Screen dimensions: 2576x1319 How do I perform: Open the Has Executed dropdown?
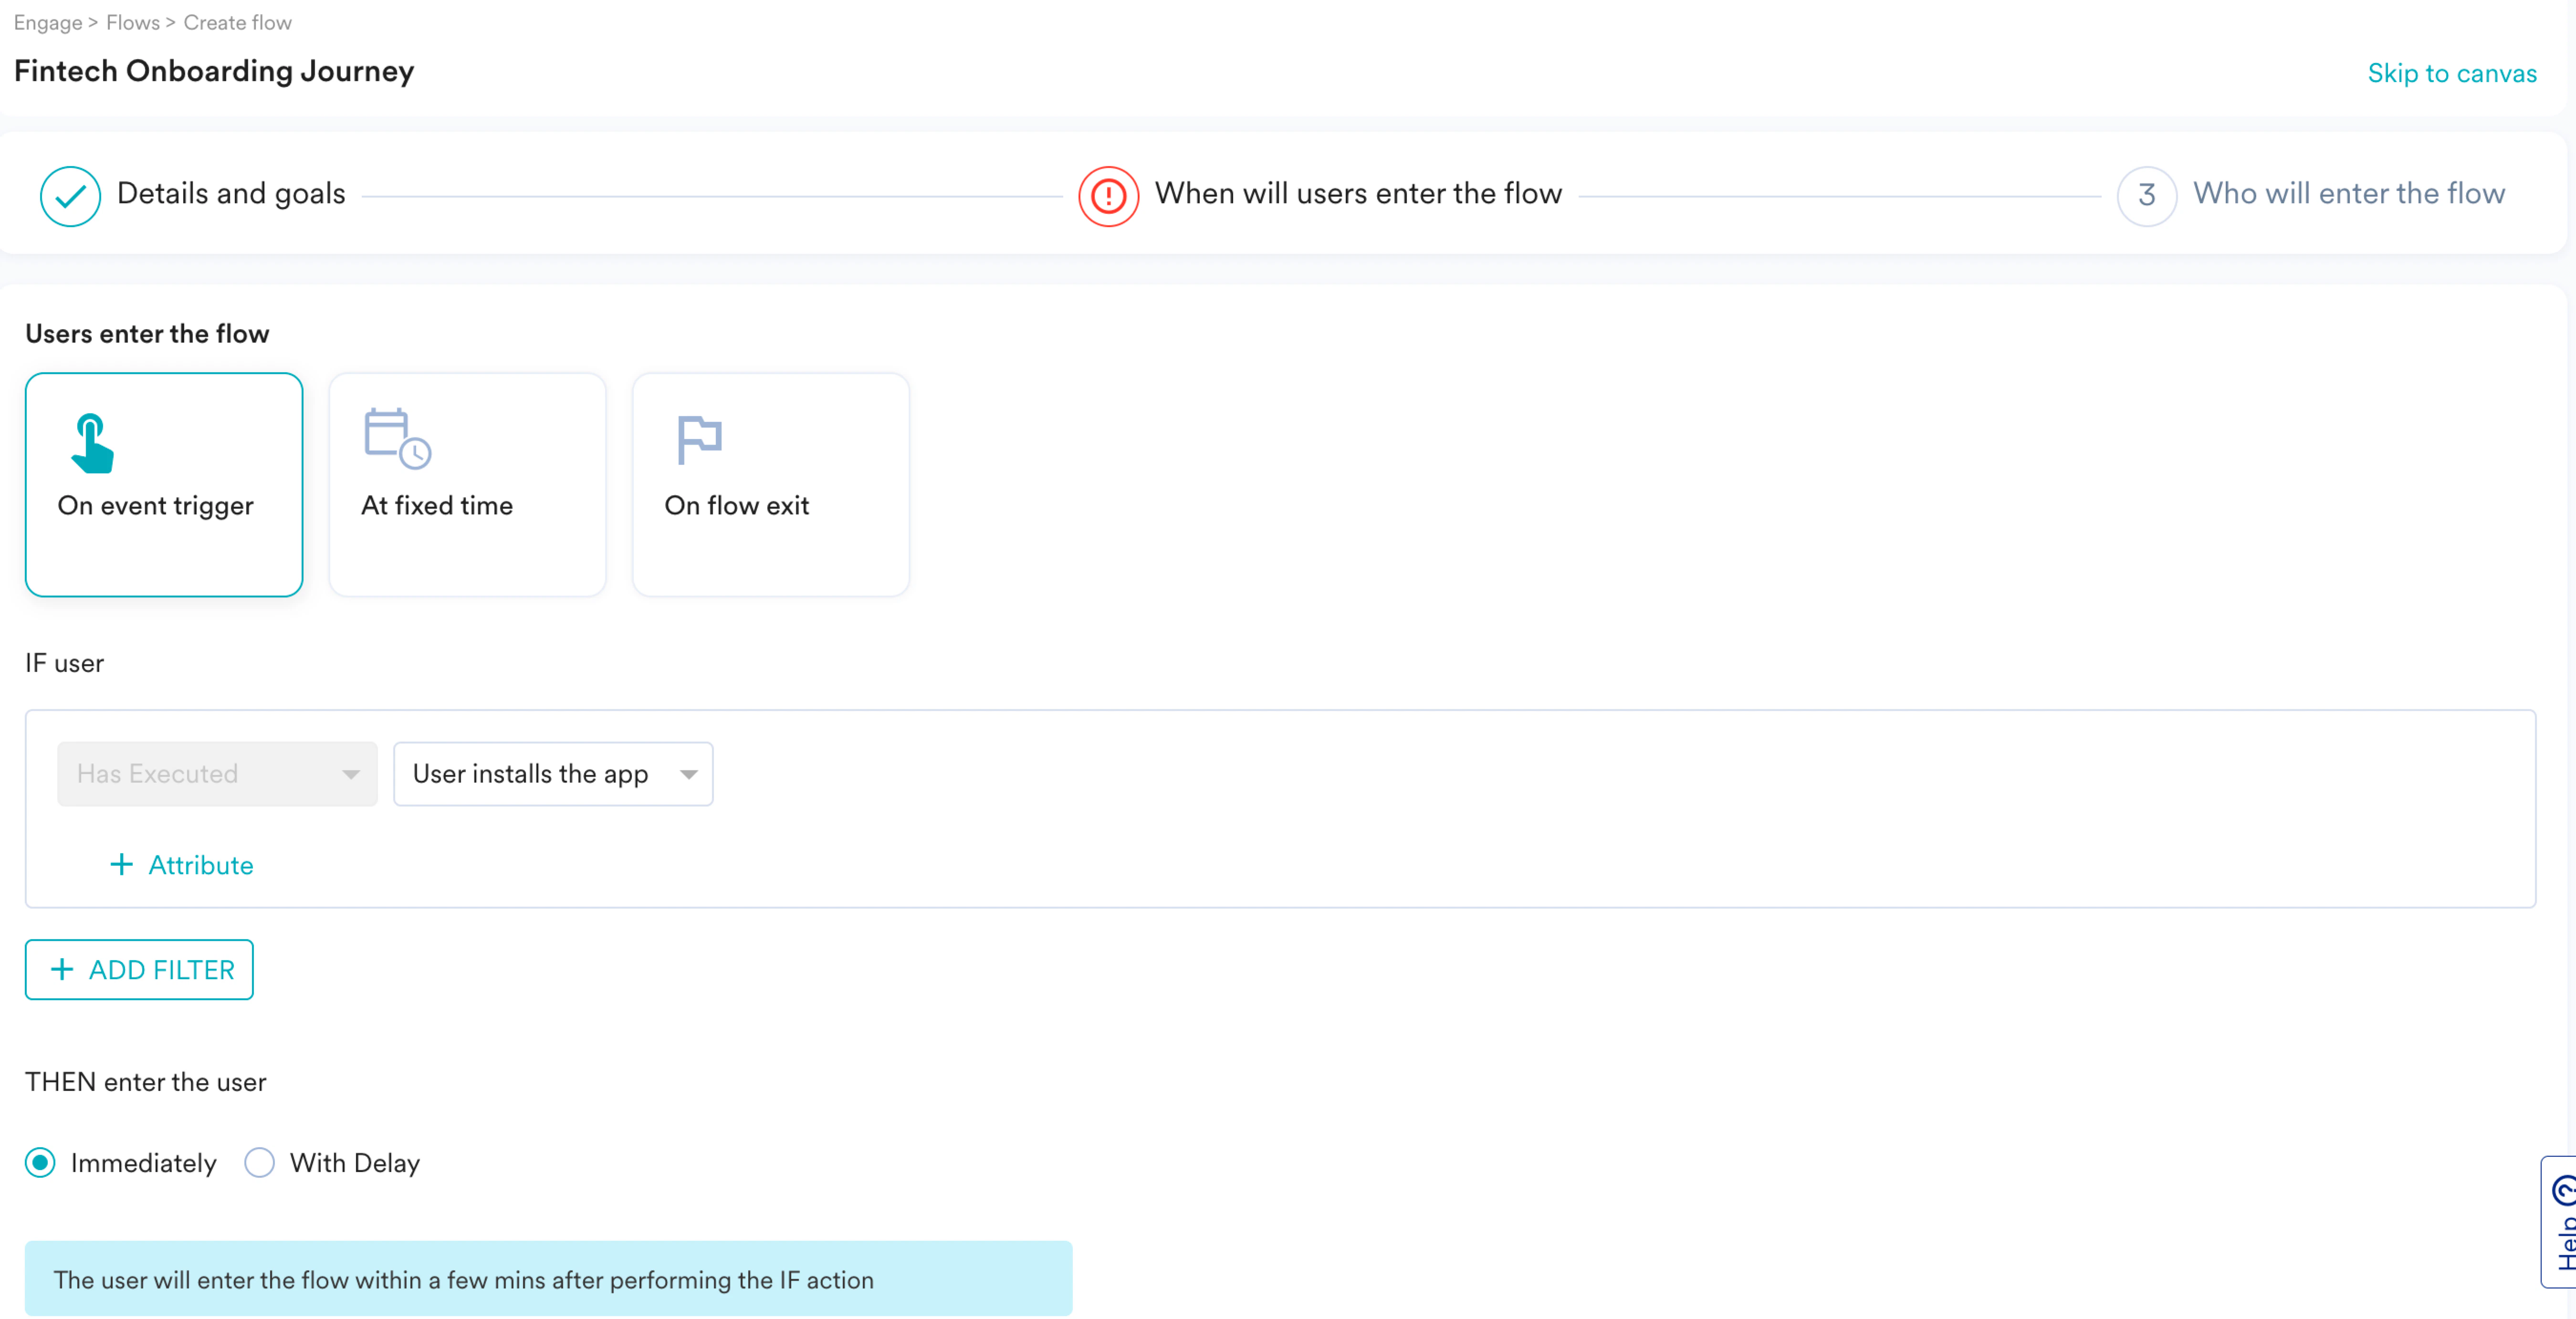tap(216, 774)
